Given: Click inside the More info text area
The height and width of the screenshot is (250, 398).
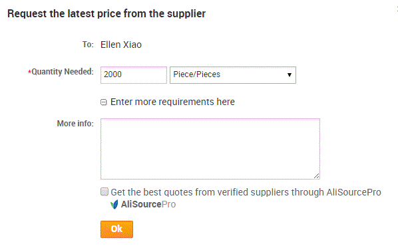Looking at the screenshot, I should coord(210,149).
